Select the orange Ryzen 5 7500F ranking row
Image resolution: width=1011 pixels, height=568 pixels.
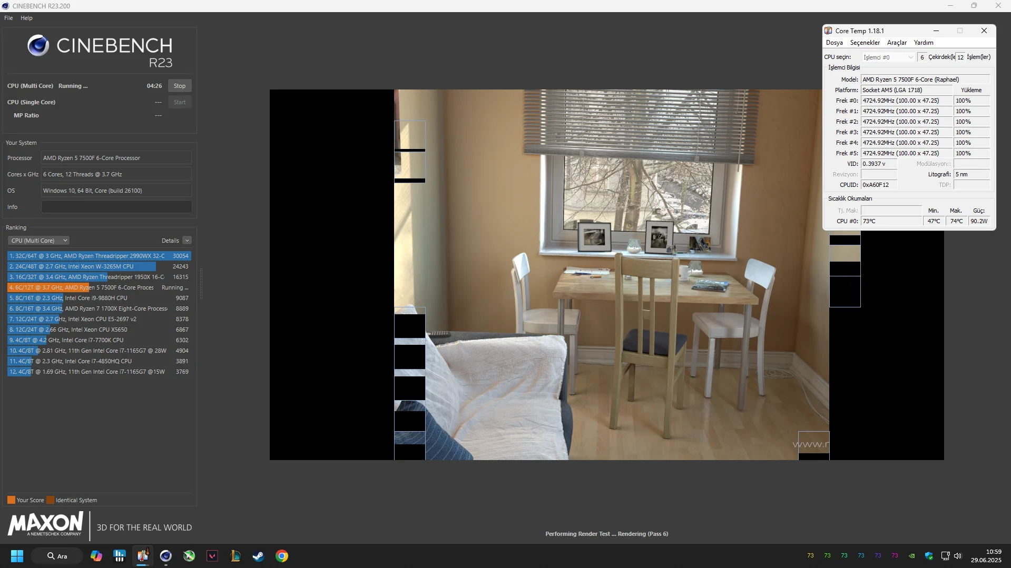tap(99, 287)
